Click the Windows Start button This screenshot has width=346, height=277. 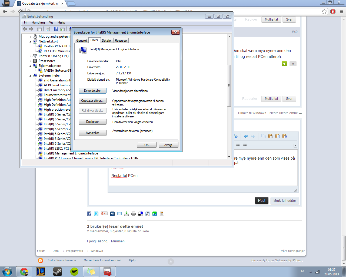coord(7,272)
